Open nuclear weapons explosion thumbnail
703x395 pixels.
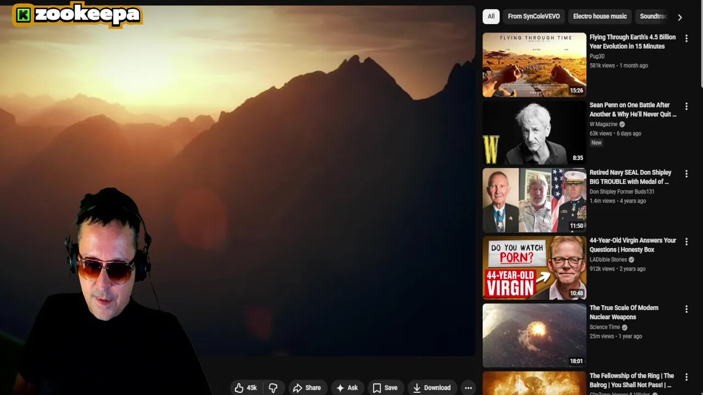point(534,336)
